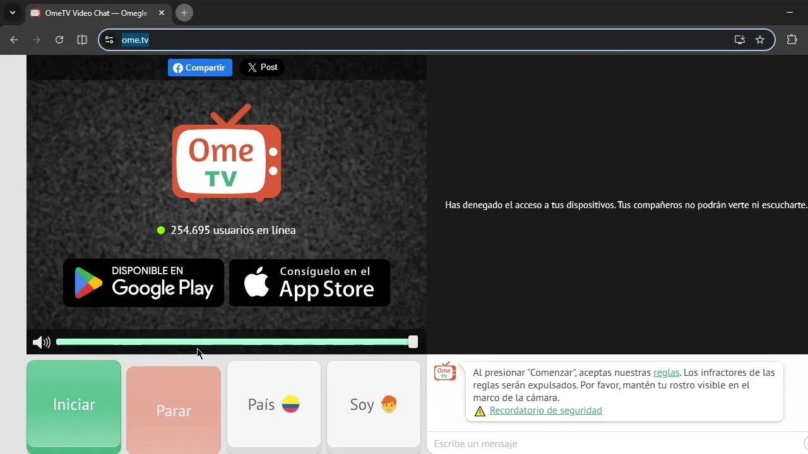
Task: Open the Recordatorio de seguridad link
Action: coord(546,410)
